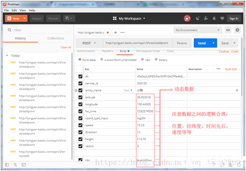Viewport: 246px width, 171px height.
Task: Open the New button dropdown arrow
Action: click(24, 18)
